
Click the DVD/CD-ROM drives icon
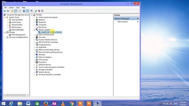[x=37, y=35]
